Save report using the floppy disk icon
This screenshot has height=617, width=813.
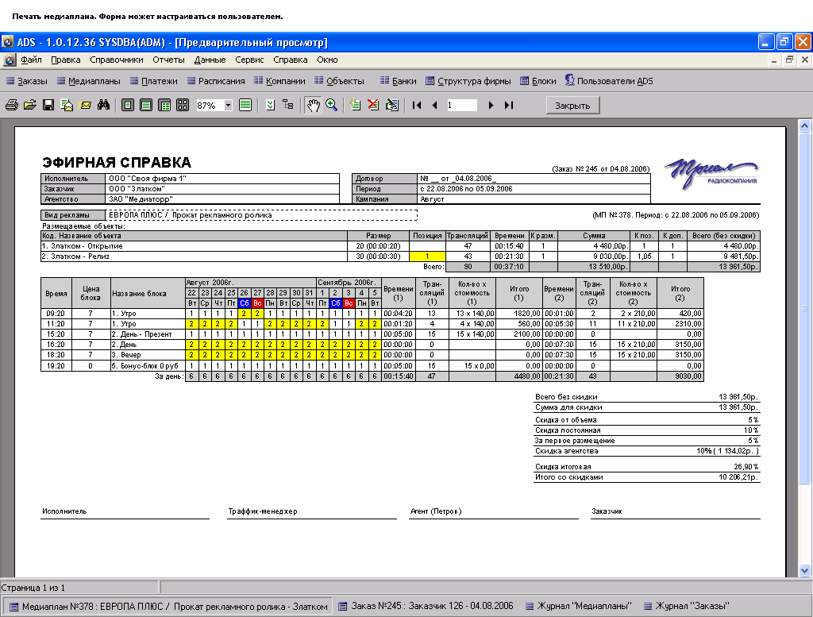(48, 106)
